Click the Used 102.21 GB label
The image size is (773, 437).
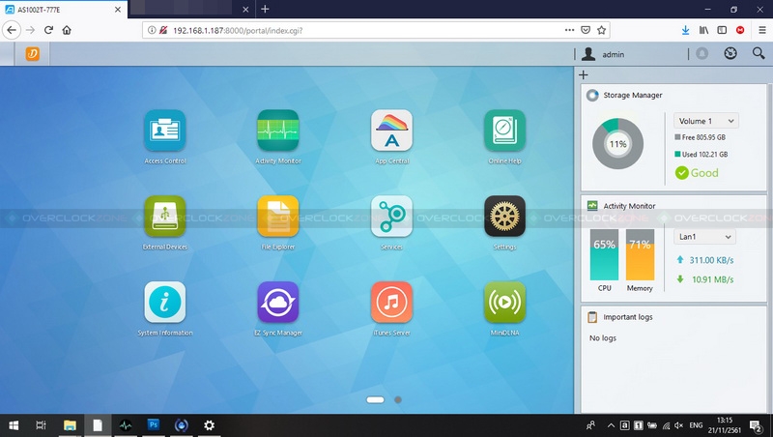[x=701, y=155]
